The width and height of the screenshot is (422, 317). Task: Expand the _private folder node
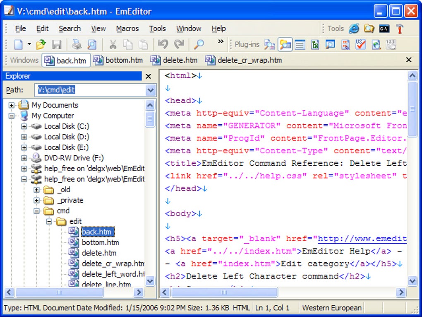tap(36, 200)
